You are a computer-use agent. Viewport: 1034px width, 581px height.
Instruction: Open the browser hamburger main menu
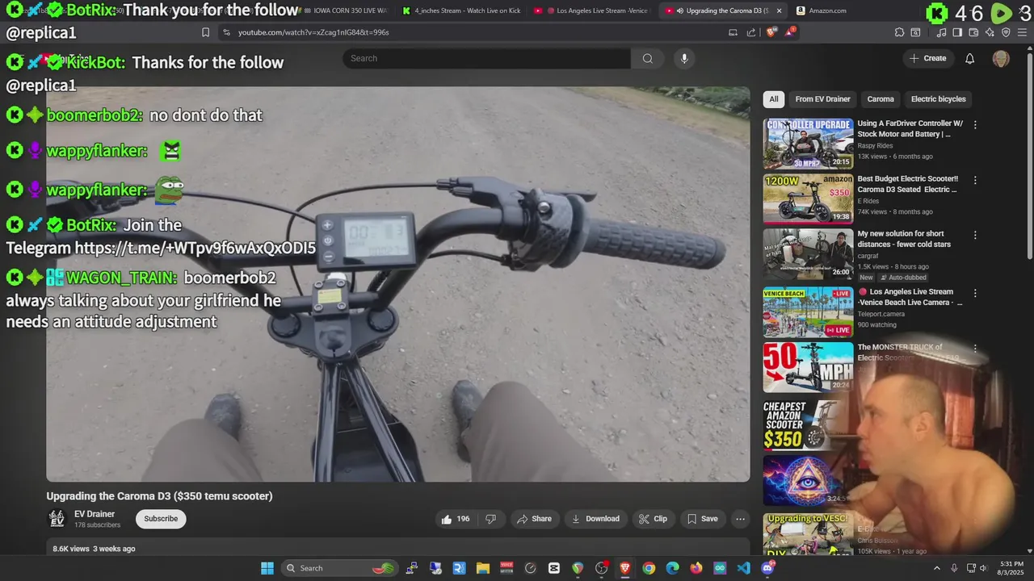point(1023,32)
